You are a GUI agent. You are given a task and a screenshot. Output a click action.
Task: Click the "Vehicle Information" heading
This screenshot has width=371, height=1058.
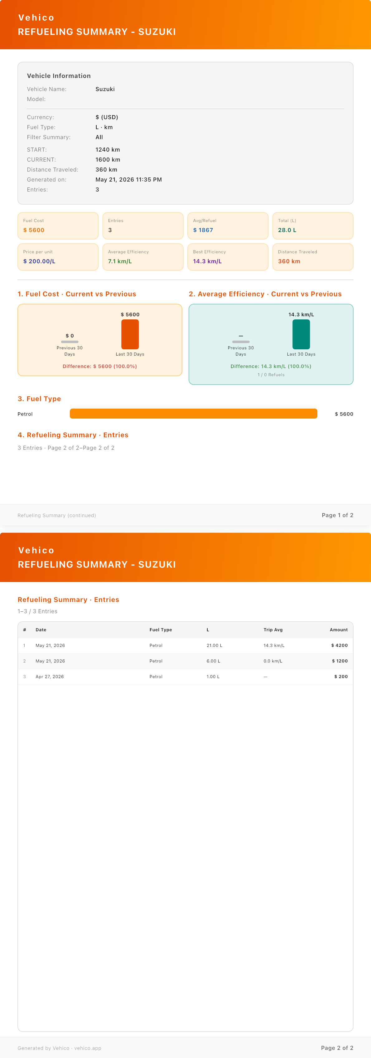[x=59, y=76]
